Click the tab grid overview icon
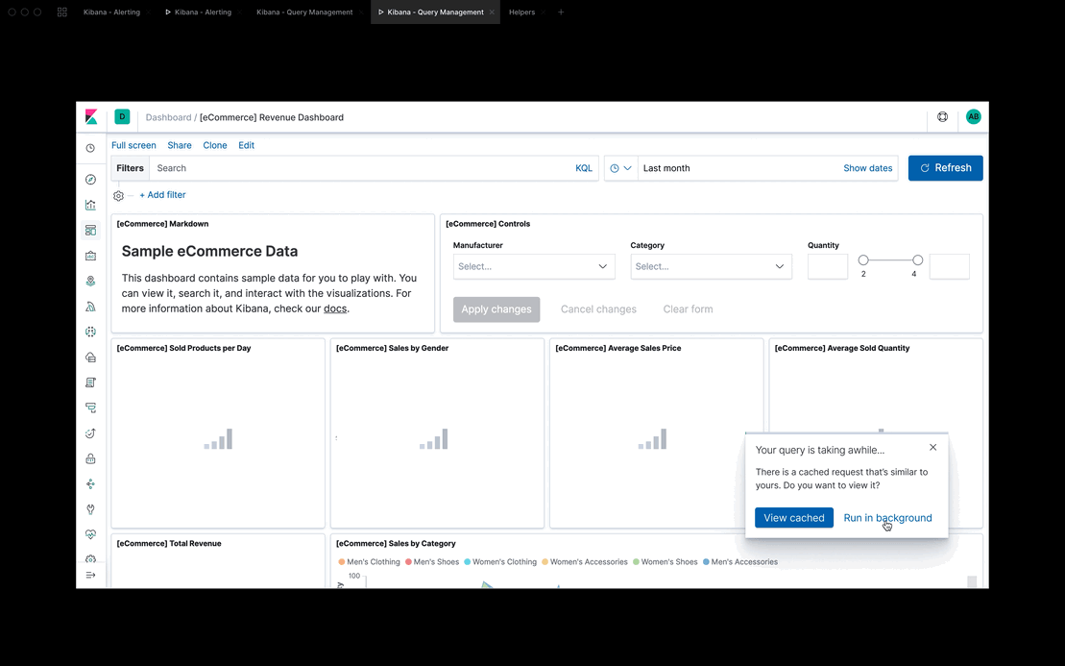This screenshot has width=1065, height=666. click(62, 12)
